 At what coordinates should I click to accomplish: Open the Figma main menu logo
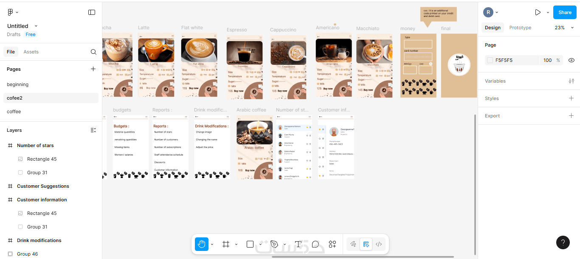point(11,12)
